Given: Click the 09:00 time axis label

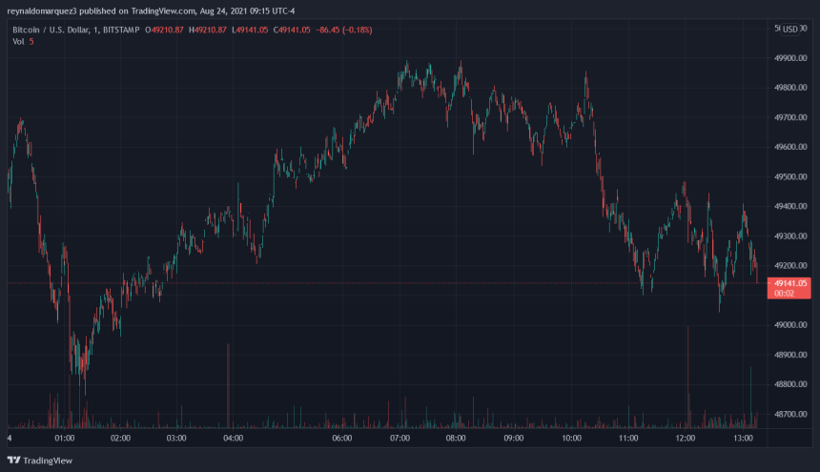Looking at the screenshot, I should (514, 438).
